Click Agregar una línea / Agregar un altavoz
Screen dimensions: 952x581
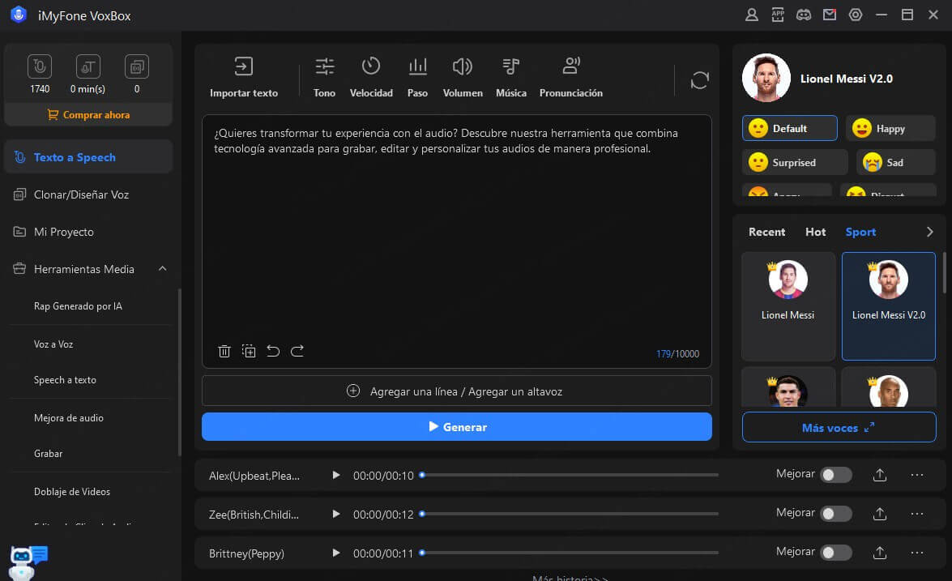(x=457, y=391)
